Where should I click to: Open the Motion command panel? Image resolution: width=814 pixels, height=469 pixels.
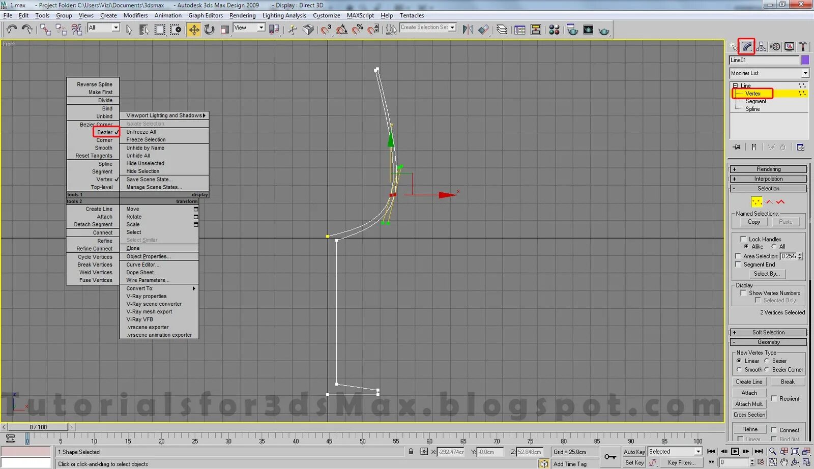coord(775,47)
